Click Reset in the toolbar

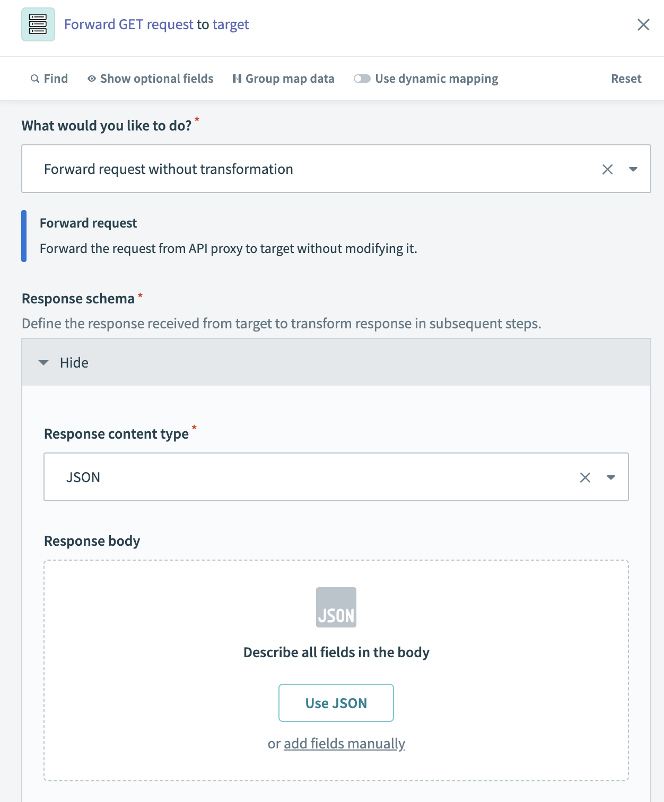626,78
